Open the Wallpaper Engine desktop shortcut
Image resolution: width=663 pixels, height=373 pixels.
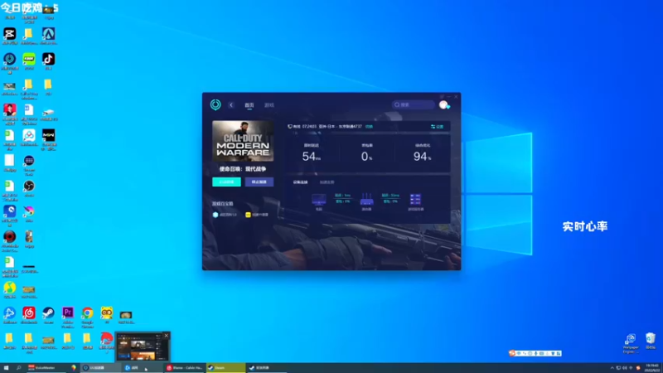[x=630, y=339]
